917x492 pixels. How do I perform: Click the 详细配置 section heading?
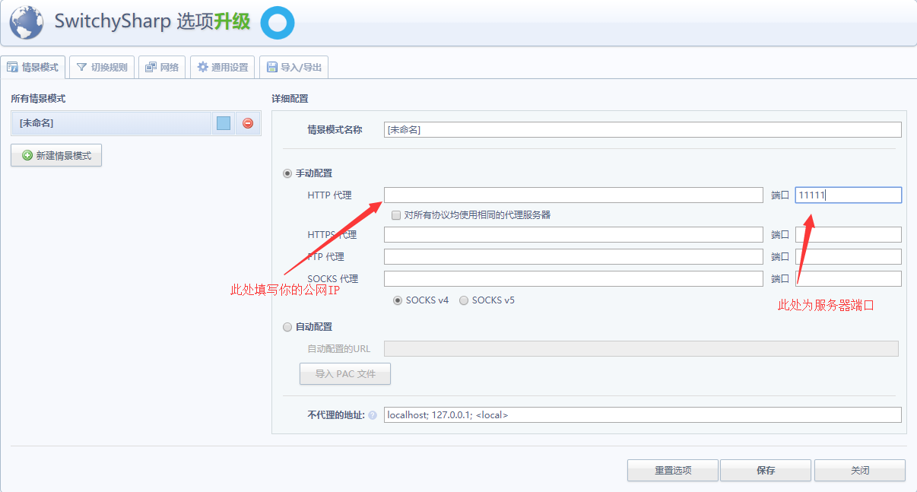pyautogui.click(x=290, y=99)
